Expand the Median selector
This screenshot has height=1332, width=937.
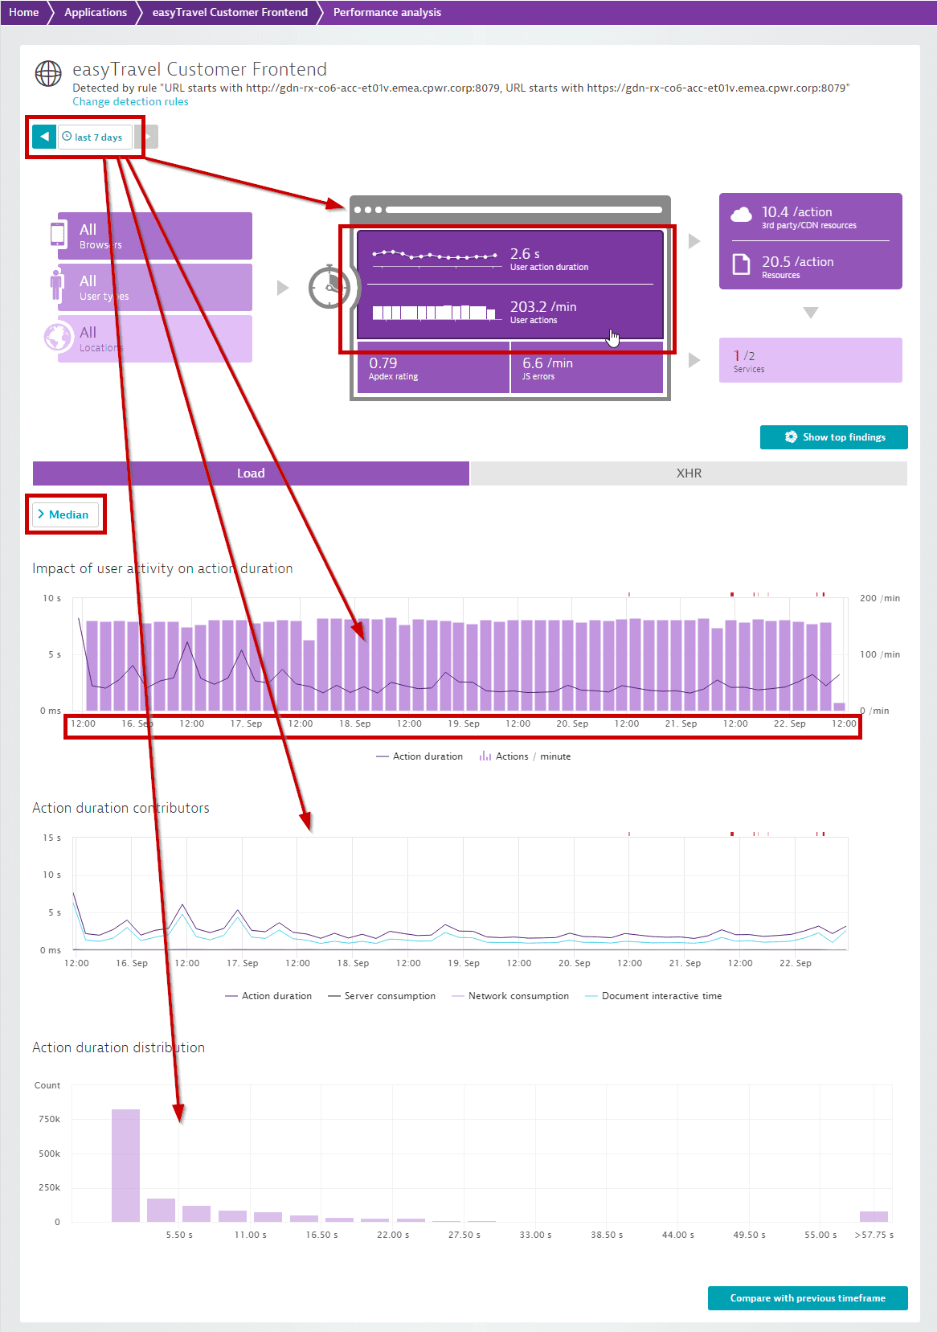click(x=65, y=514)
